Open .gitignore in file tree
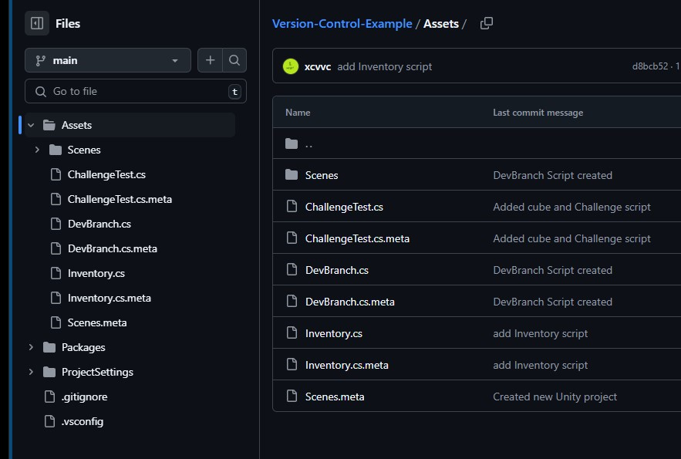Image resolution: width=681 pixels, height=459 pixels. tap(84, 397)
